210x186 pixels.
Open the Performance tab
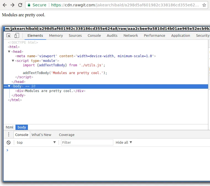click(x=154, y=36)
